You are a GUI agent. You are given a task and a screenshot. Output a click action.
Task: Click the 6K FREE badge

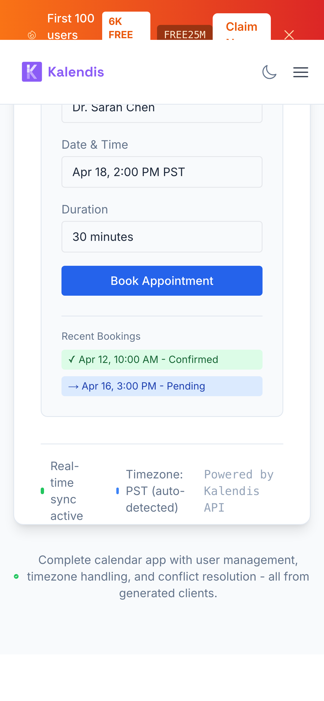coord(126,28)
